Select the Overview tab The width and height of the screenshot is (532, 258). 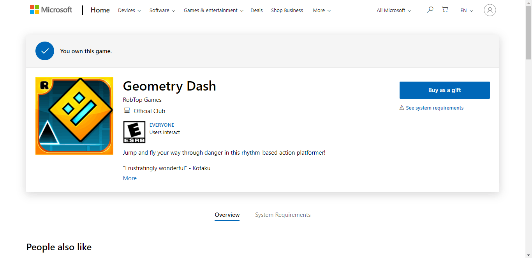coord(227,215)
